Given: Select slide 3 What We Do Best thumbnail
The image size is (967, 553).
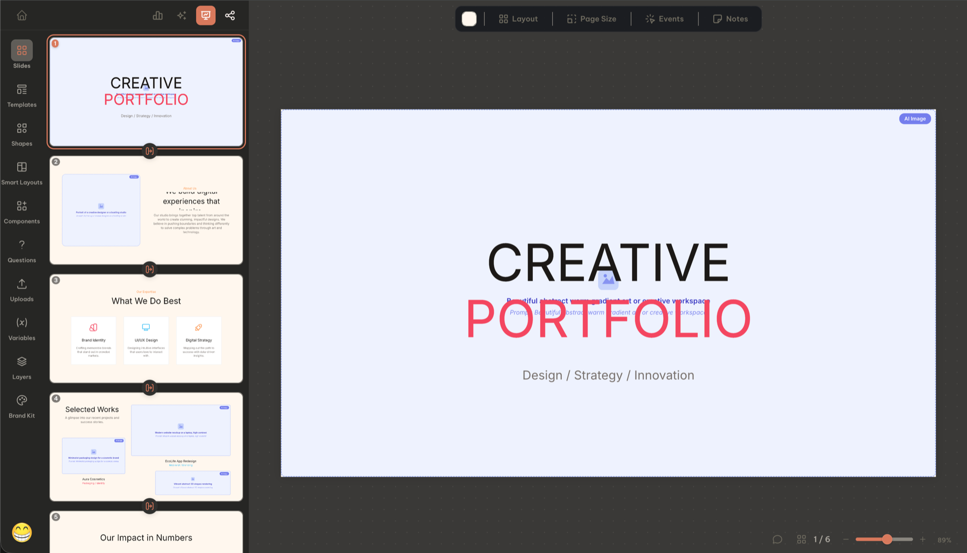Looking at the screenshot, I should pyautogui.click(x=146, y=328).
